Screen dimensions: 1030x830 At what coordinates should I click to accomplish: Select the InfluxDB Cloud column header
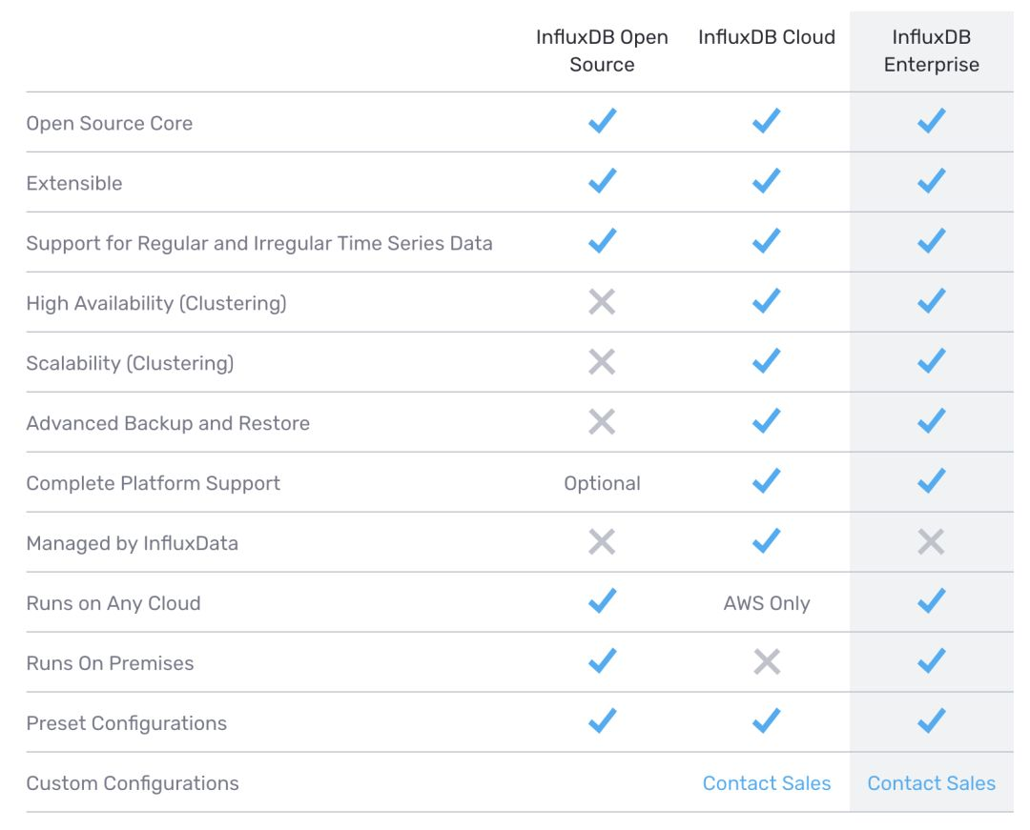(x=767, y=37)
